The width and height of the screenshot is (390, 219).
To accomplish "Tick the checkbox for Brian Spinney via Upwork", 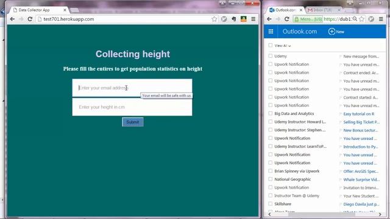I will 271,170.
